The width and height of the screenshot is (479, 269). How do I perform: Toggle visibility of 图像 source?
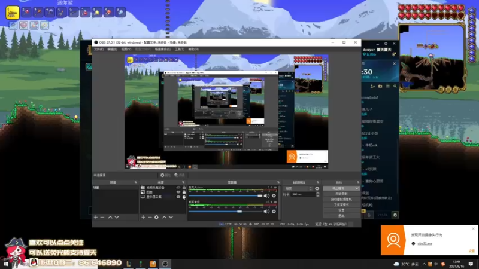tap(178, 192)
